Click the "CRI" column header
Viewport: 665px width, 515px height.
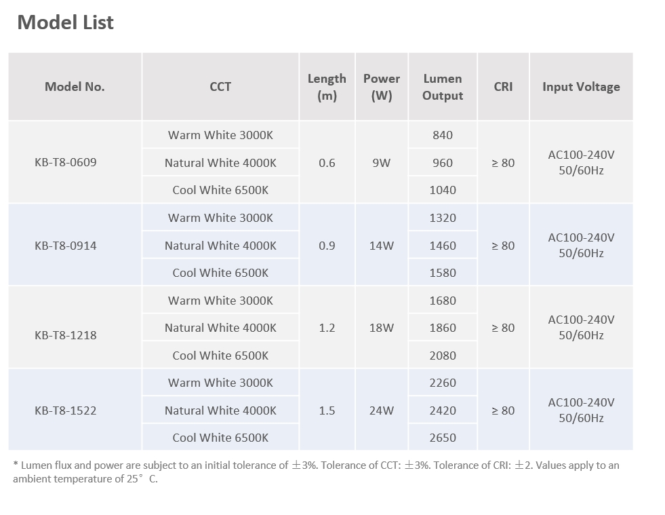tap(504, 87)
